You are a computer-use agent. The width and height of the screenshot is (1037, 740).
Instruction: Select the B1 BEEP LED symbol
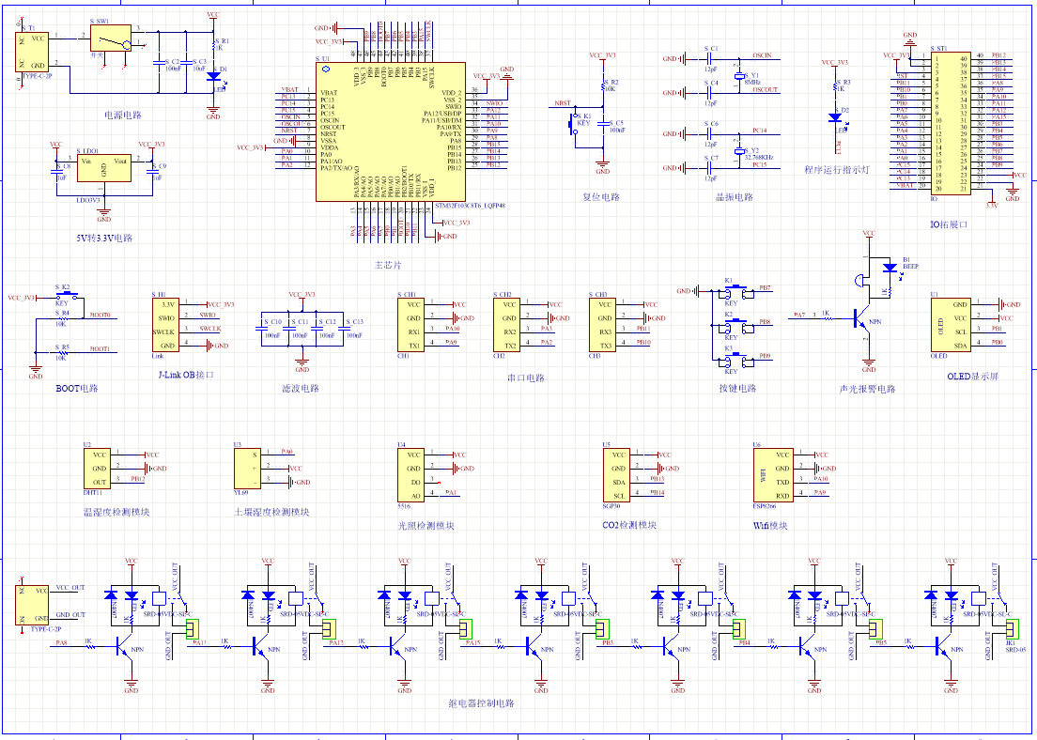(890, 268)
